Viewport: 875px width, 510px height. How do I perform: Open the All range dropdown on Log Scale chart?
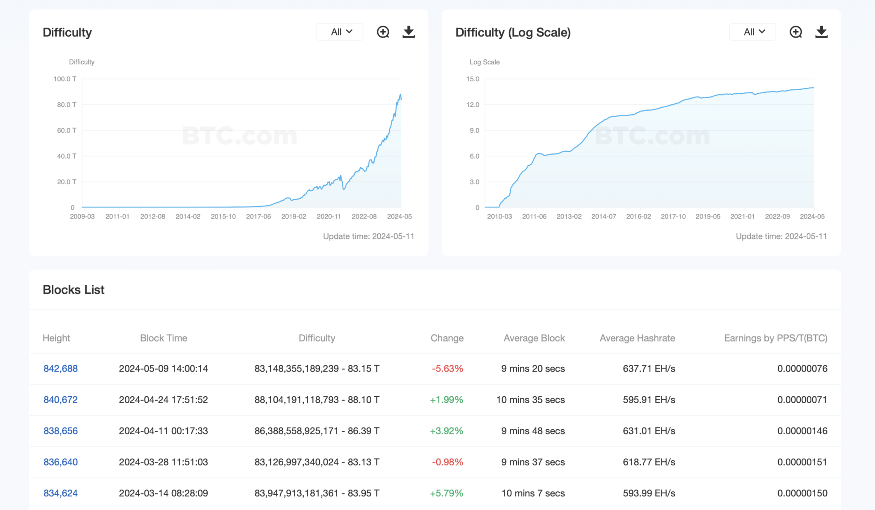pyautogui.click(x=753, y=32)
